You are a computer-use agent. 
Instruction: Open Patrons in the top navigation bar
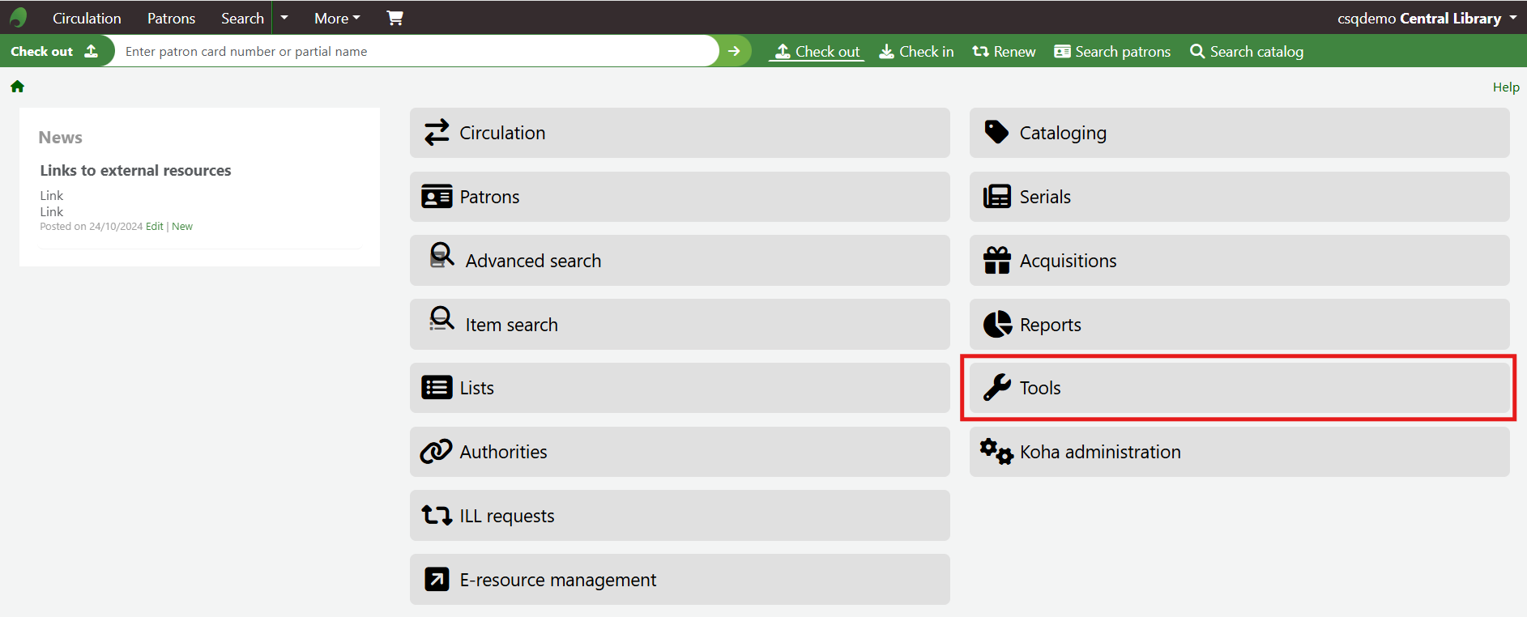[171, 18]
